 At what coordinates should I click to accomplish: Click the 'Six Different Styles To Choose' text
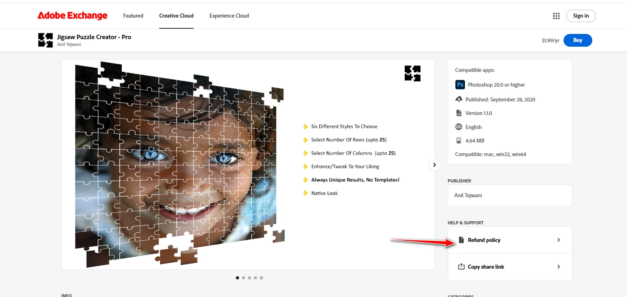point(344,127)
